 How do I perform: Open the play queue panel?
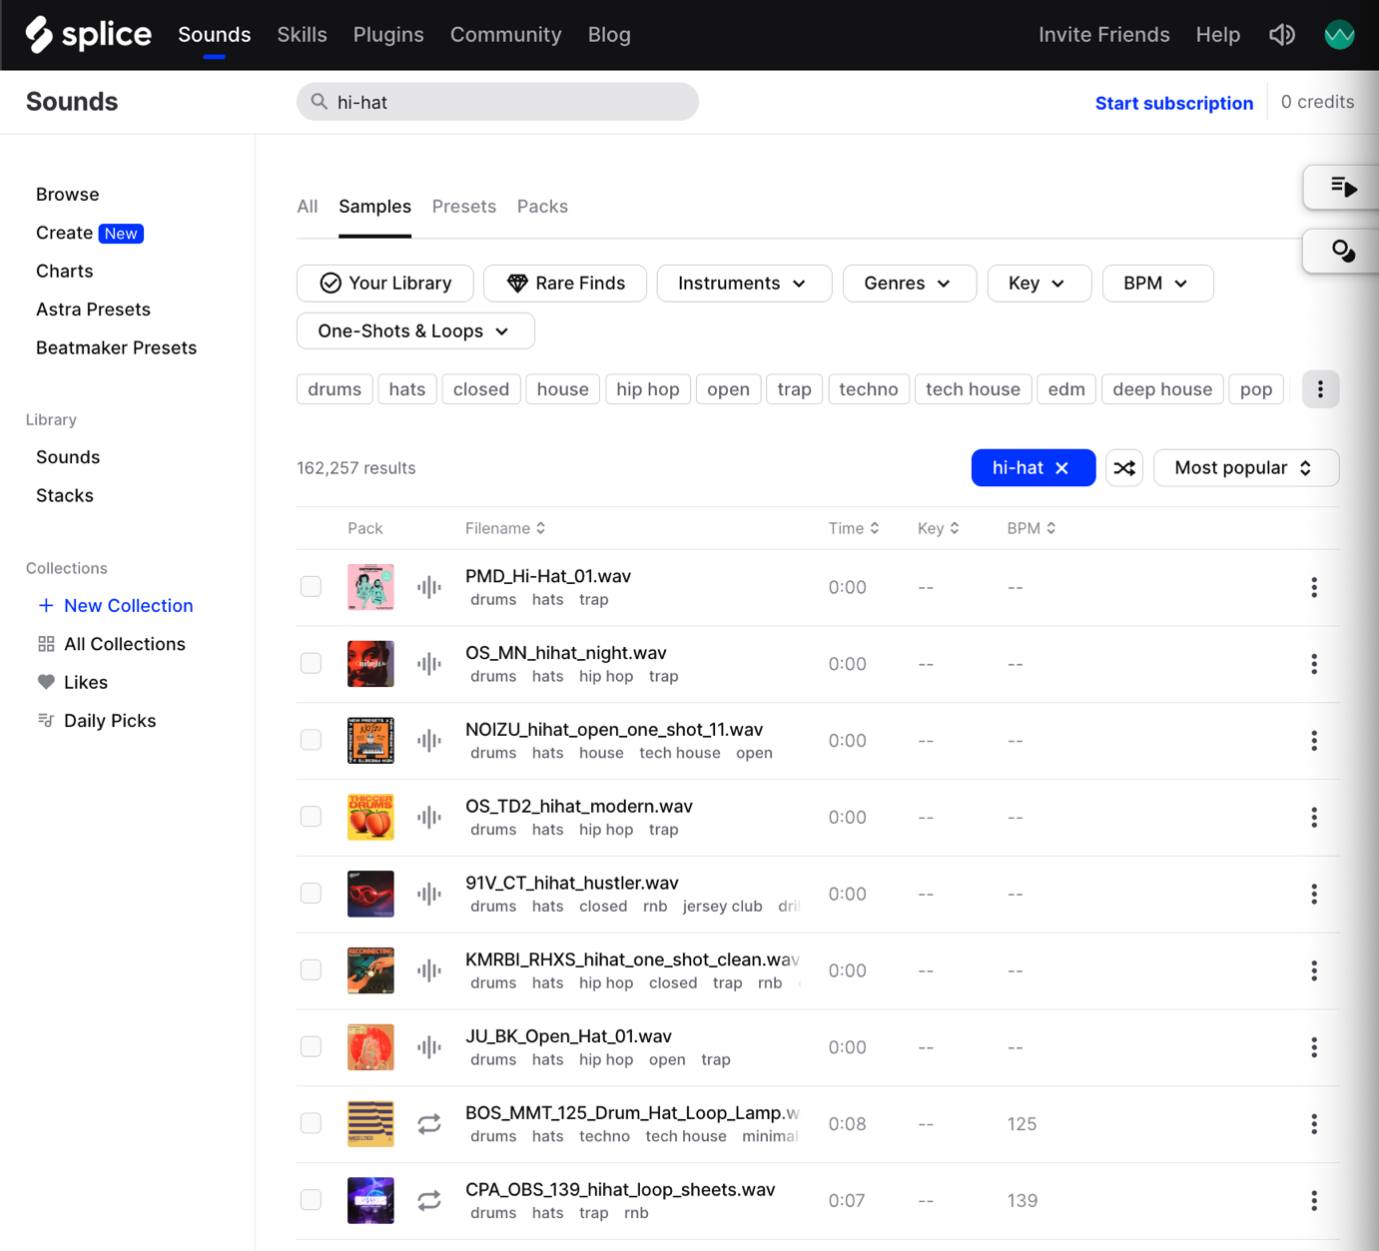coord(1343,187)
